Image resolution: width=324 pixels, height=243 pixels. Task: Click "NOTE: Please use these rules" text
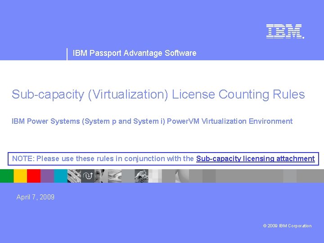[63, 159]
